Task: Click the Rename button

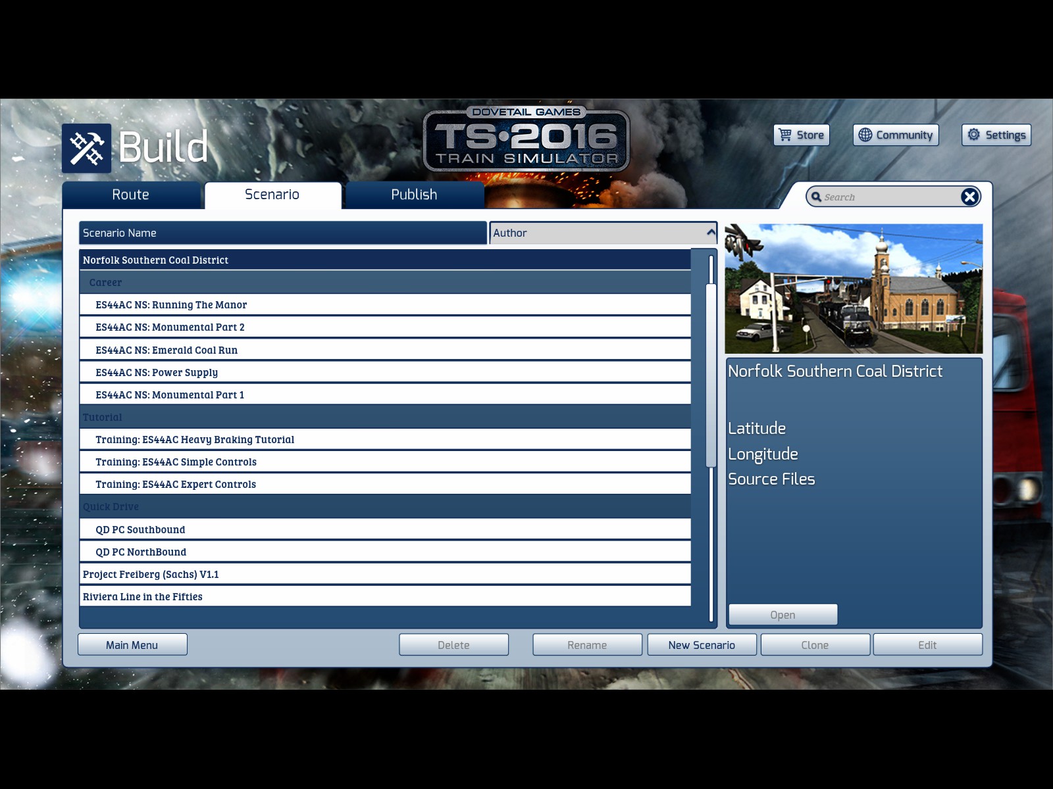Action: coord(588,645)
